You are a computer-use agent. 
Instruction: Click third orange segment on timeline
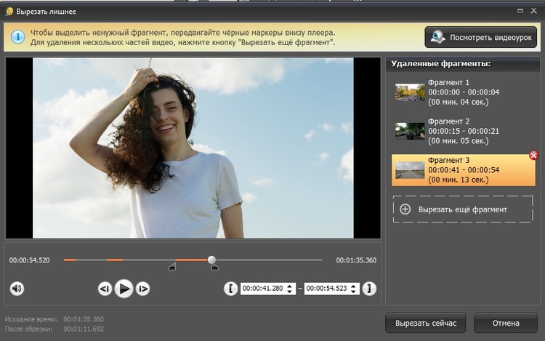[x=192, y=260]
